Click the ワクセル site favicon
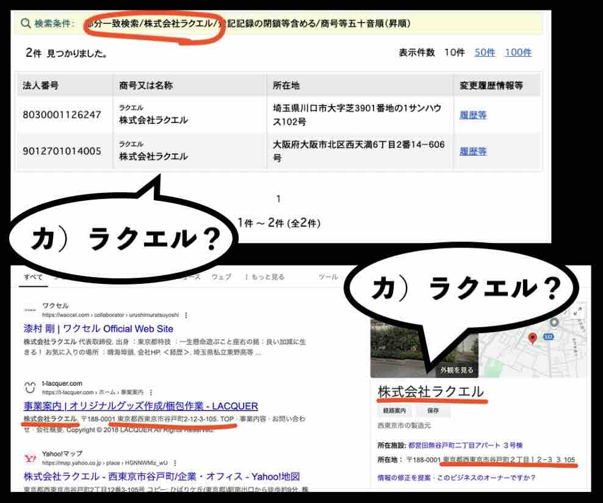The image size is (603, 503). pyautogui.click(x=30, y=309)
